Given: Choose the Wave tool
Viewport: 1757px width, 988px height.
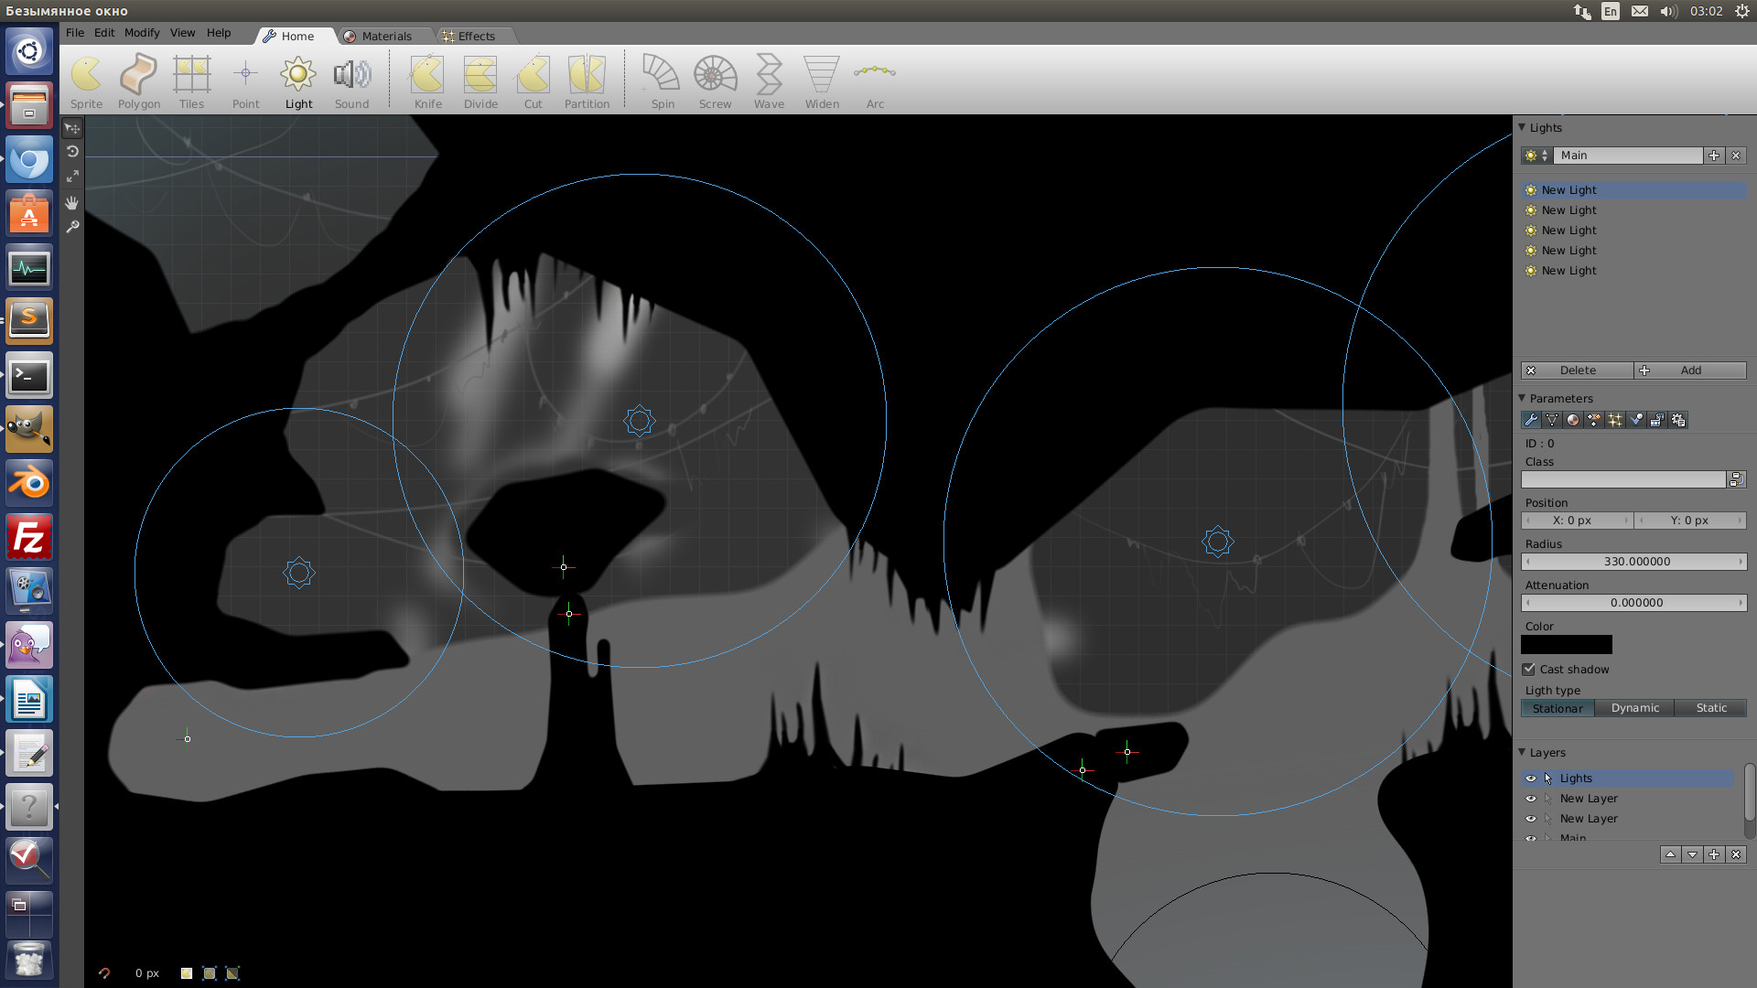Looking at the screenshot, I should (769, 81).
